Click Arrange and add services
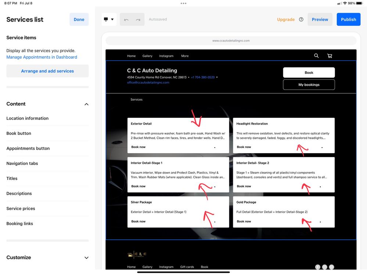This screenshot has height=275, width=367. click(x=47, y=71)
